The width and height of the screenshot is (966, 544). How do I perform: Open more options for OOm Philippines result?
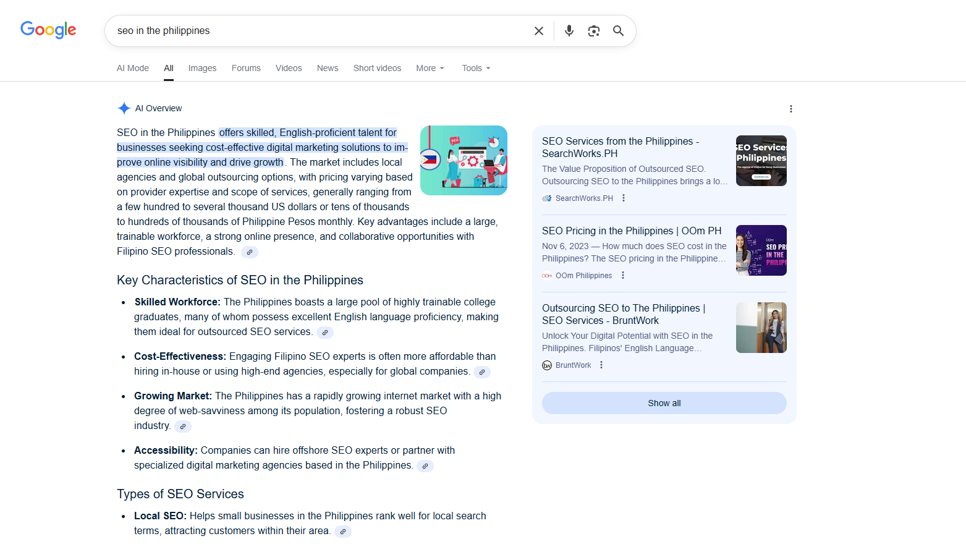[x=623, y=275]
